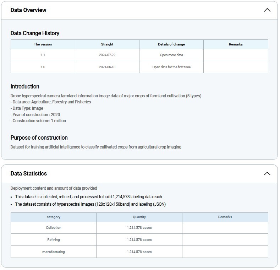Select the 2021-06-18 date cell

pyautogui.click(x=107, y=67)
